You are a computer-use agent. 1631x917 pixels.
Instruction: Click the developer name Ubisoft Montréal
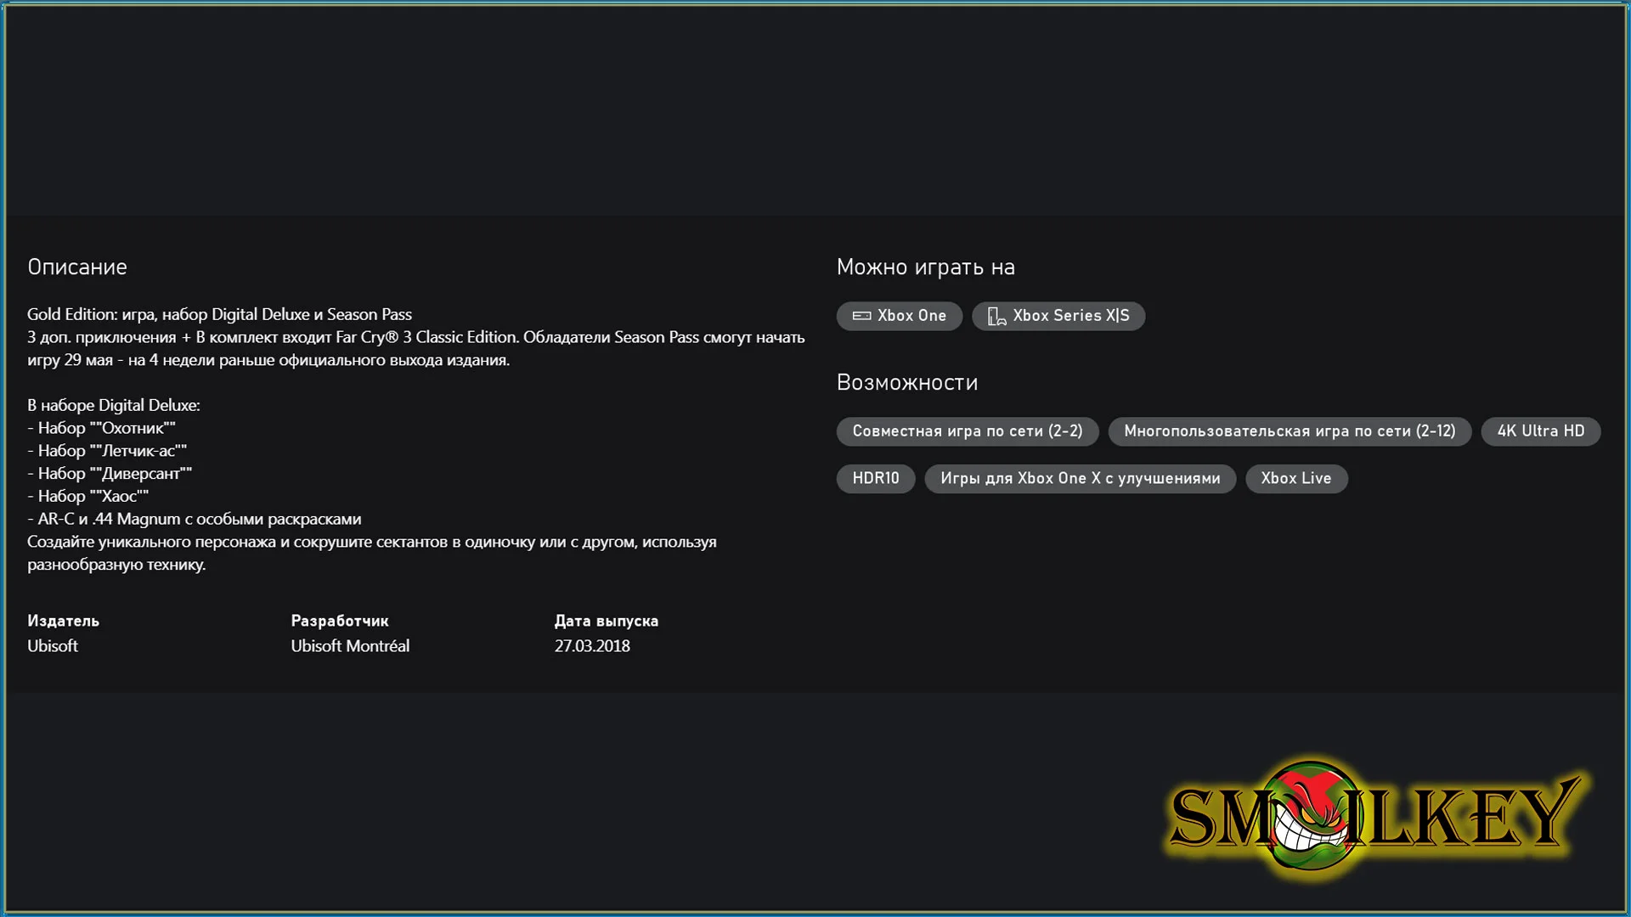click(x=350, y=646)
